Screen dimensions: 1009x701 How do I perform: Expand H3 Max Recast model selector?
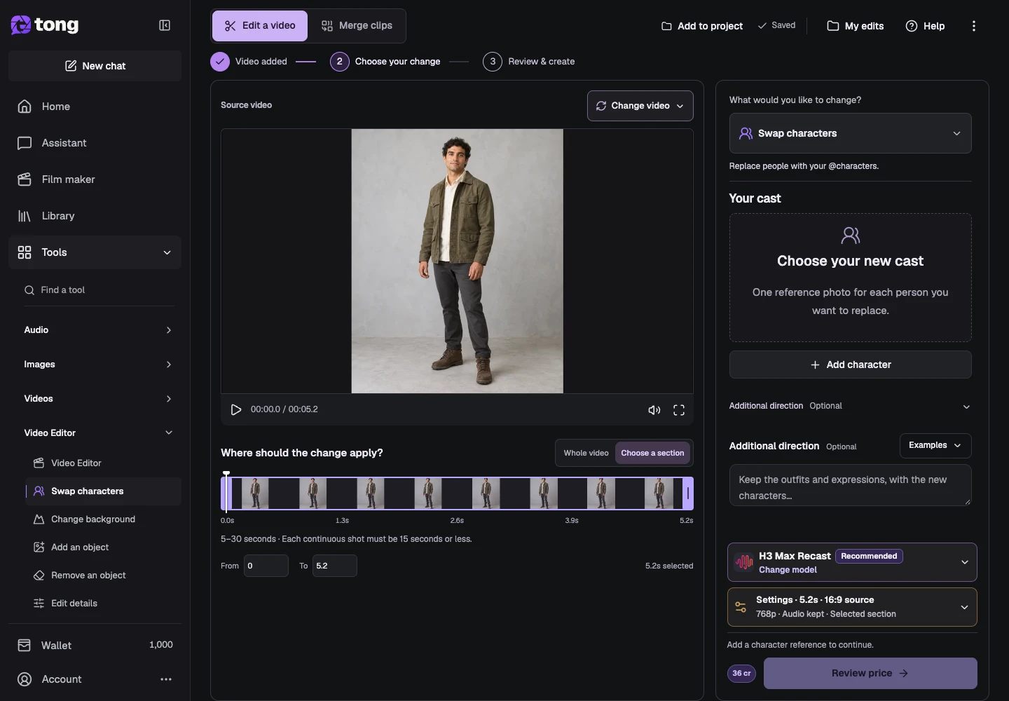852,562
